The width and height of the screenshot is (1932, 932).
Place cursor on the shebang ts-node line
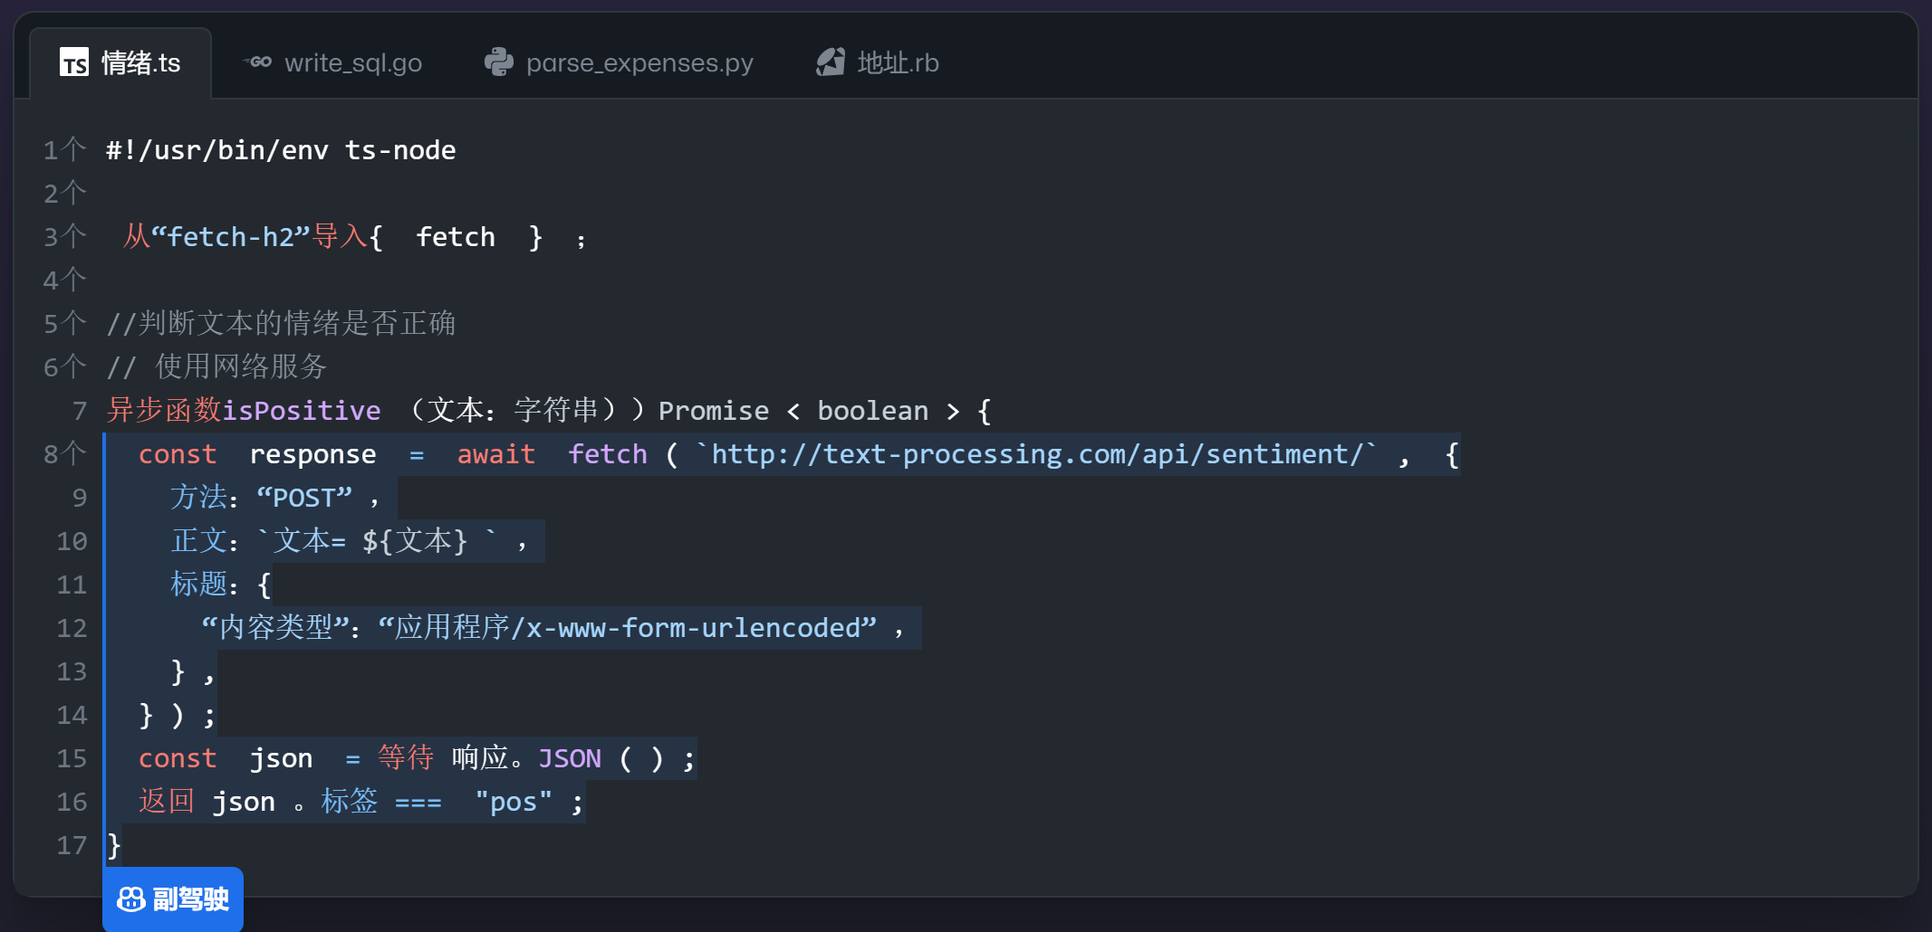[281, 150]
